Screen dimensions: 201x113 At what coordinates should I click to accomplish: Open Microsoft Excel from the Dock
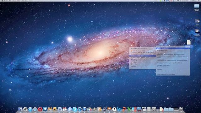click(x=129, y=109)
